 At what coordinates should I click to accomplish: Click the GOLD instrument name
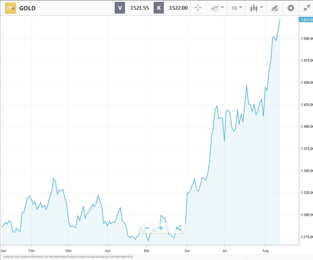(28, 8)
